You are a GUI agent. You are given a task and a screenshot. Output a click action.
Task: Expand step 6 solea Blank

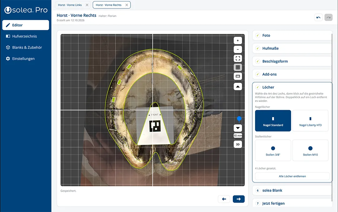coord(292,190)
